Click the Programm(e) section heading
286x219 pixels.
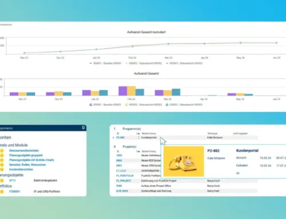(132, 129)
